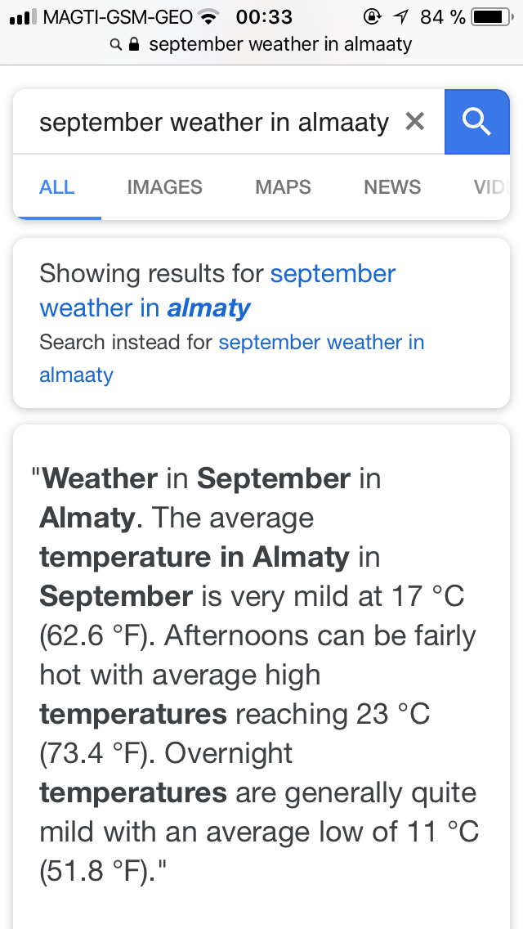Tap the rotation lock status icon
Screen dimensions: 523x929
pyautogui.click(x=373, y=16)
